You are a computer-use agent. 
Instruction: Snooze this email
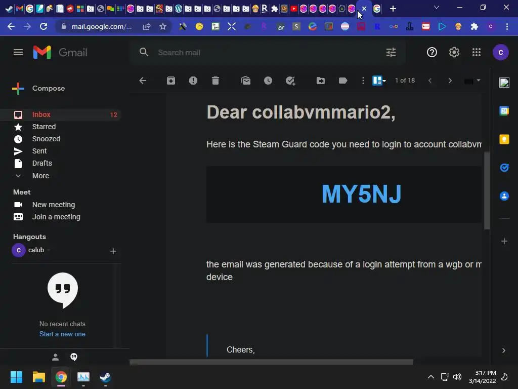click(268, 81)
